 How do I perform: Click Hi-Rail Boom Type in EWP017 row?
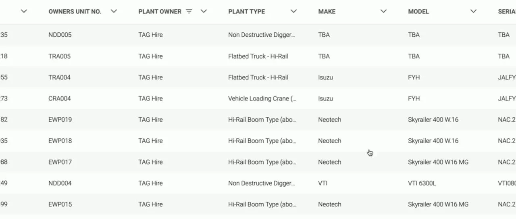coord(262,162)
